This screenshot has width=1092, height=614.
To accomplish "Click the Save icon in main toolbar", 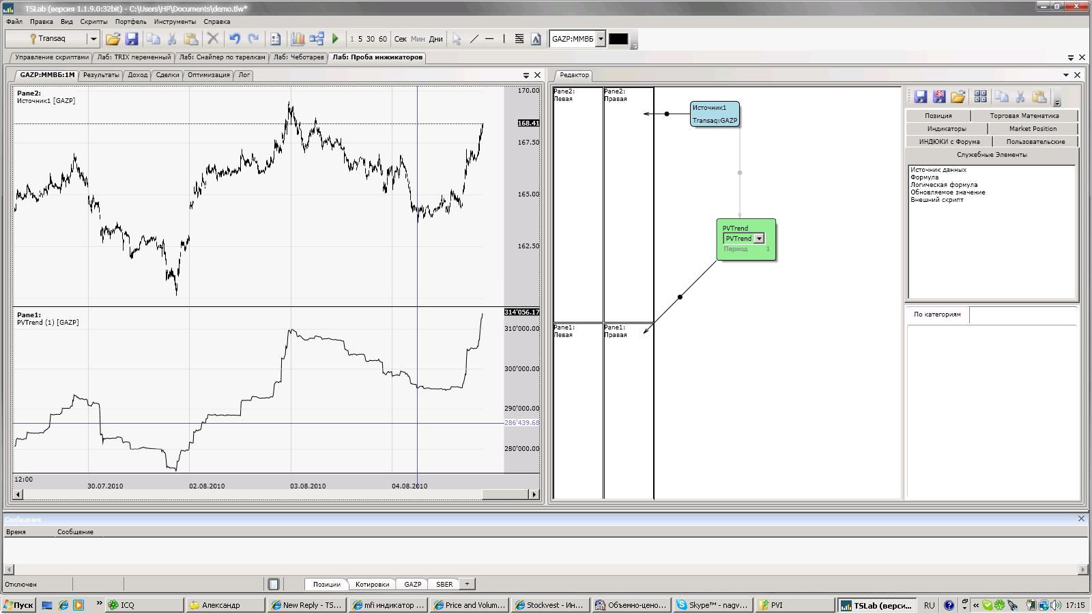I will tap(132, 39).
